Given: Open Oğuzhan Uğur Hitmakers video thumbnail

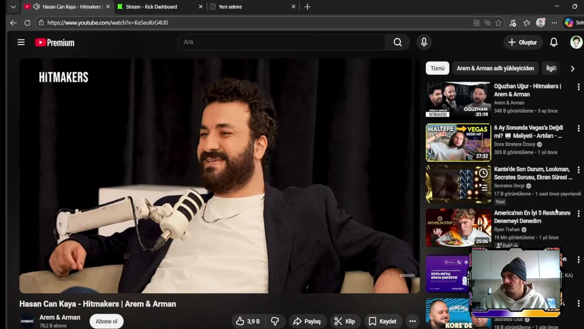Looking at the screenshot, I should pyautogui.click(x=458, y=100).
